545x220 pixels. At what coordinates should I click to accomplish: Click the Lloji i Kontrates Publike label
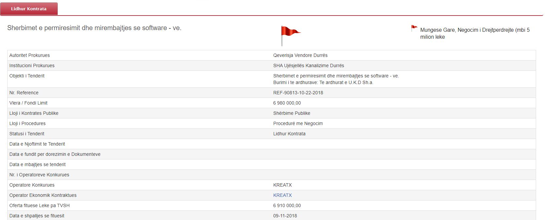(34, 113)
